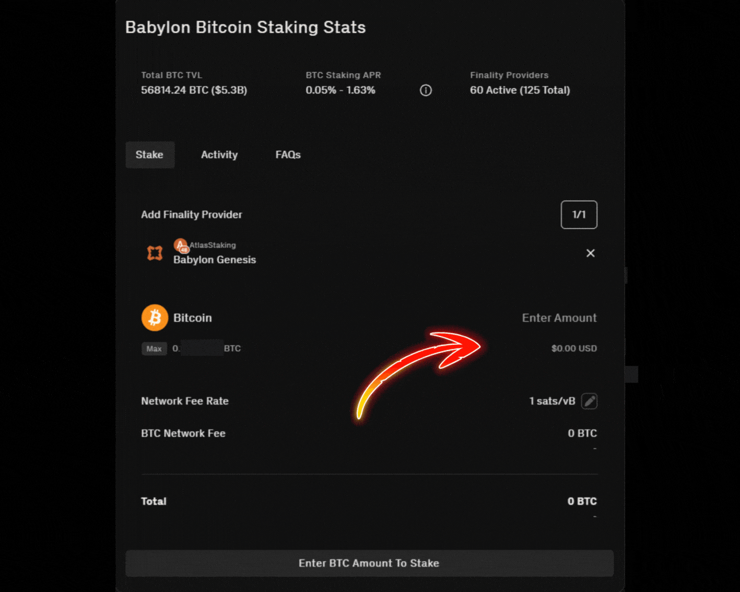Click the info icon beside BTC Staking APR
The width and height of the screenshot is (740, 592).
tap(426, 90)
